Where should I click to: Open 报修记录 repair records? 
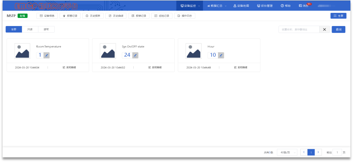pos(139,16)
